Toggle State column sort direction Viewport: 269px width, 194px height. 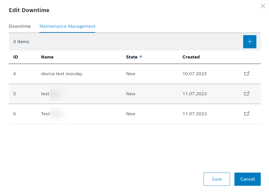click(x=141, y=57)
